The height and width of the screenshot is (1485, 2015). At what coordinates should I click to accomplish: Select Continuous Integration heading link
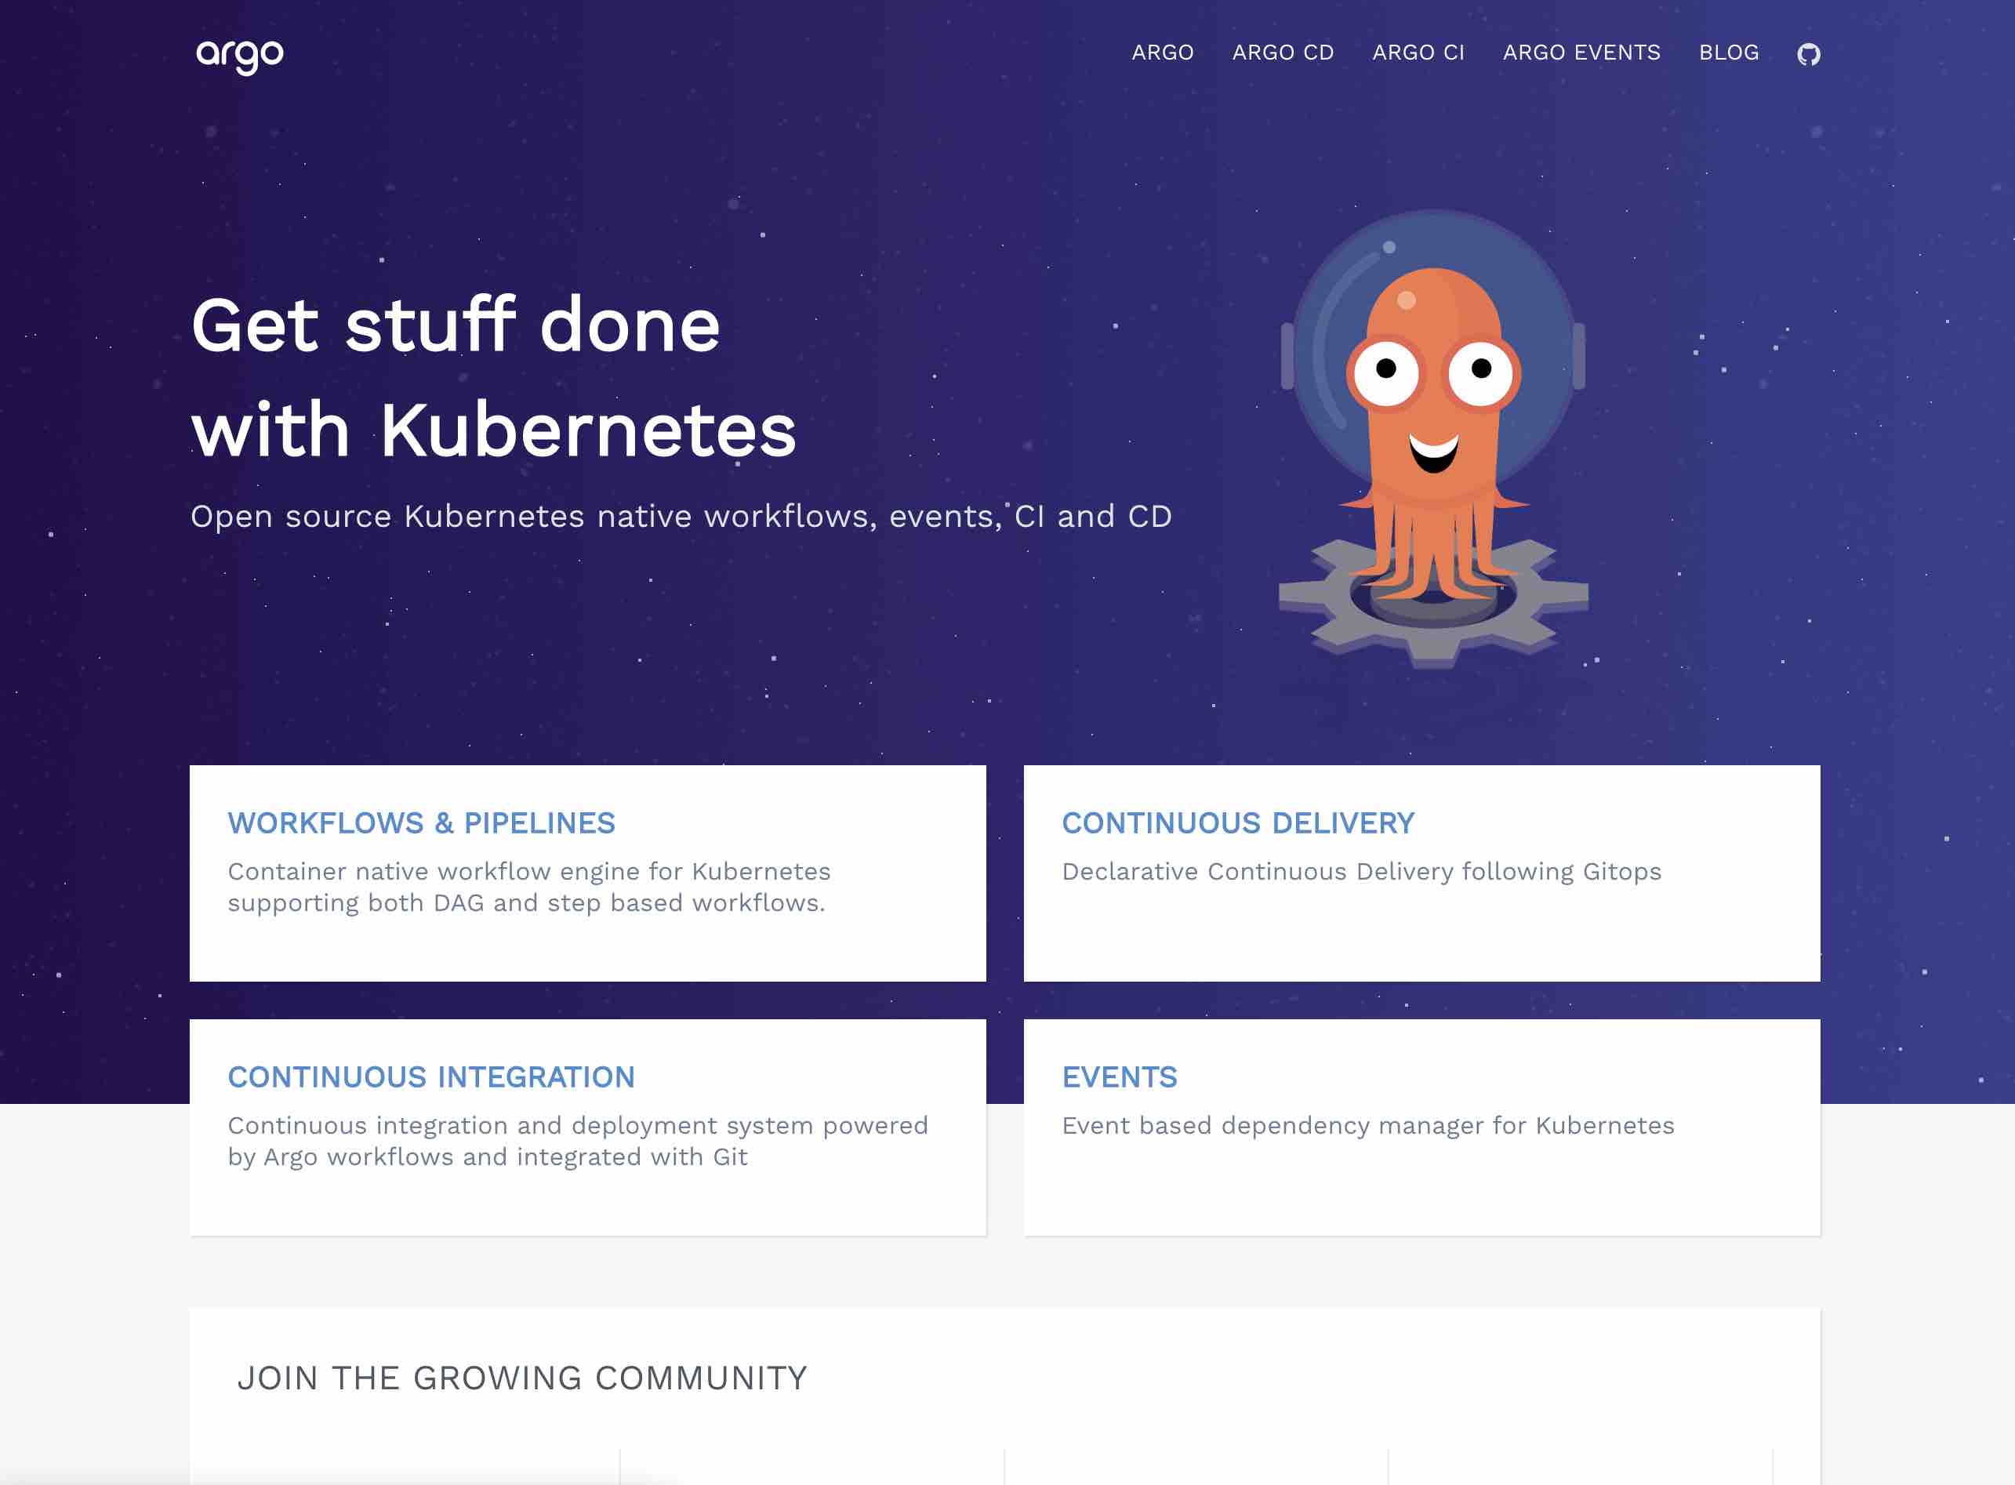pos(430,1077)
